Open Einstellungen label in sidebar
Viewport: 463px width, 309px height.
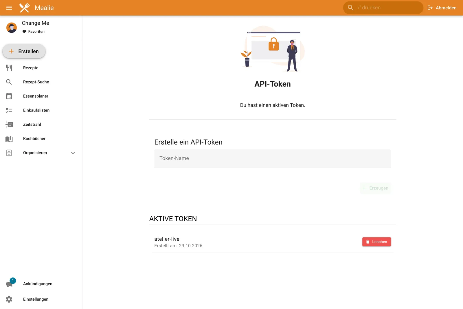(36, 299)
